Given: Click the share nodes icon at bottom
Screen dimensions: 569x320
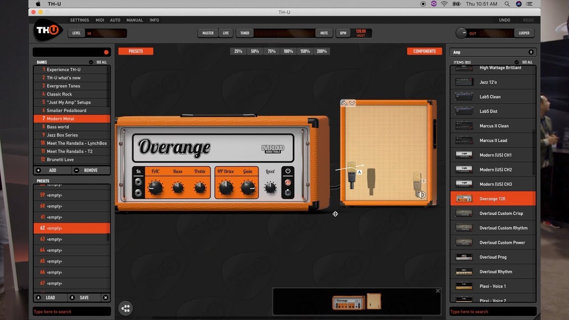Looking at the screenshot, I should click(126, 308).
